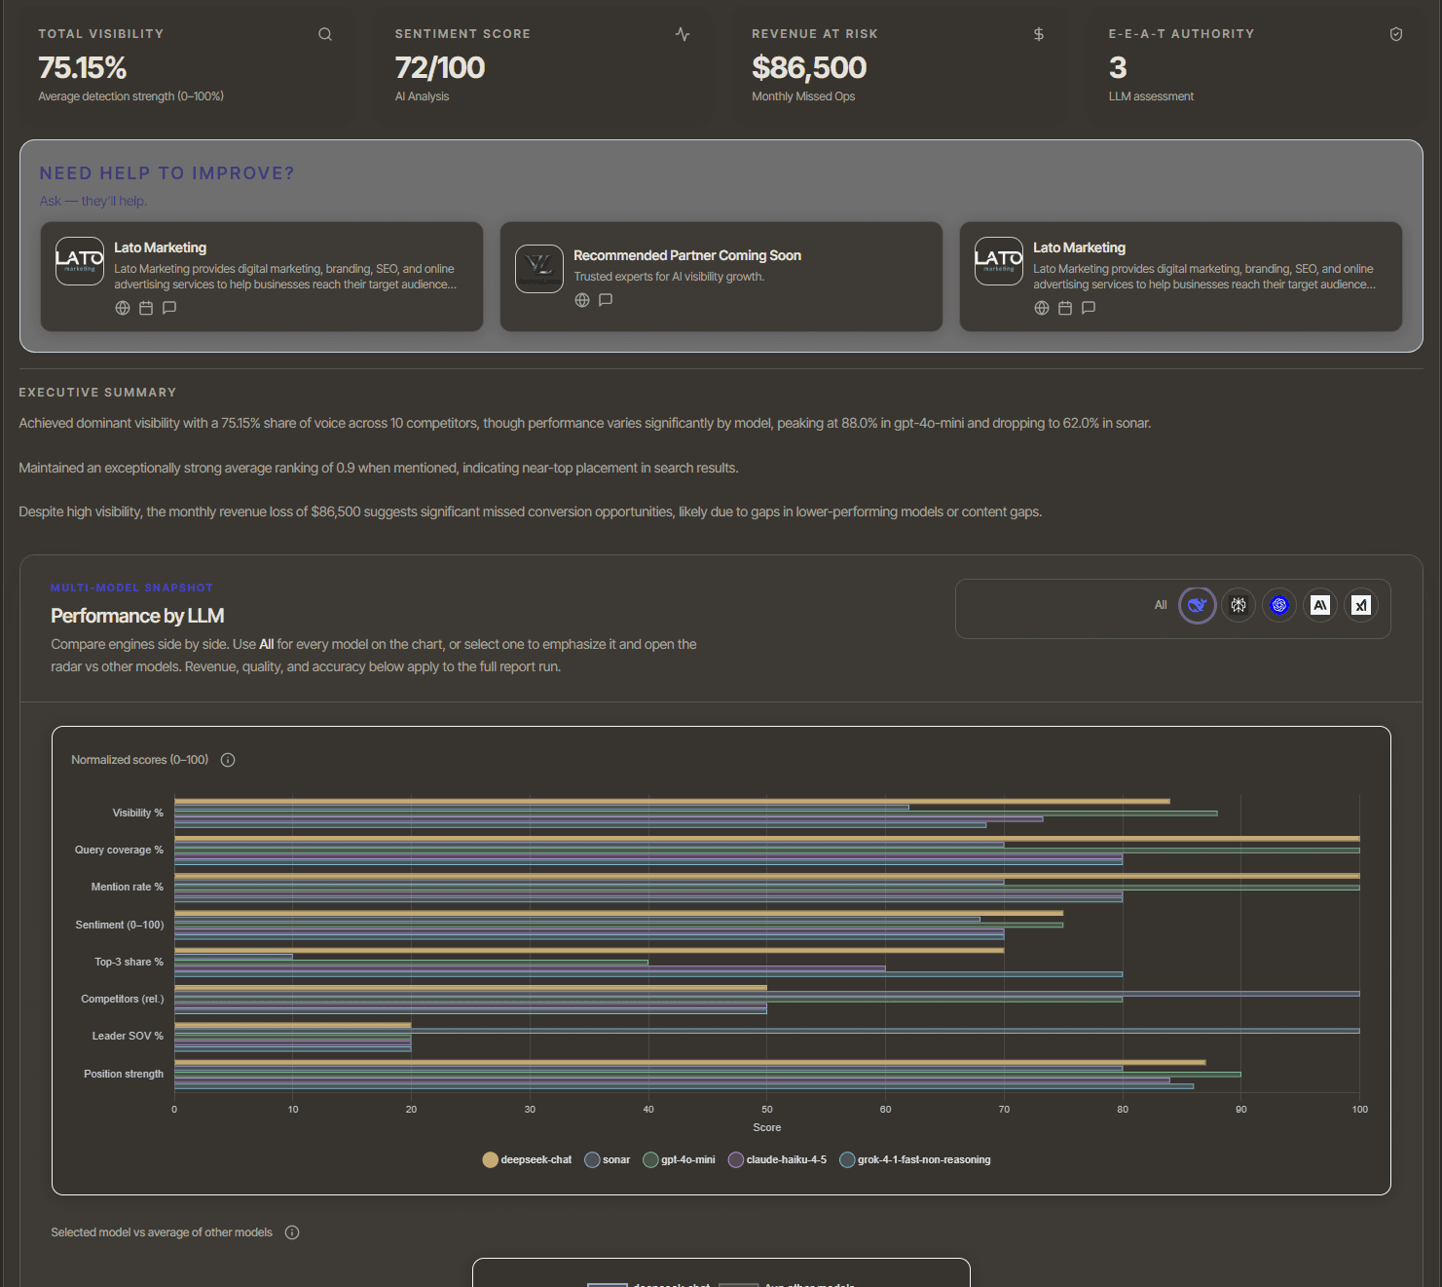Screen dimensions: 1442x1287
Task: Select the xAI Grok model icon
Action: [x=1361, y=605]
